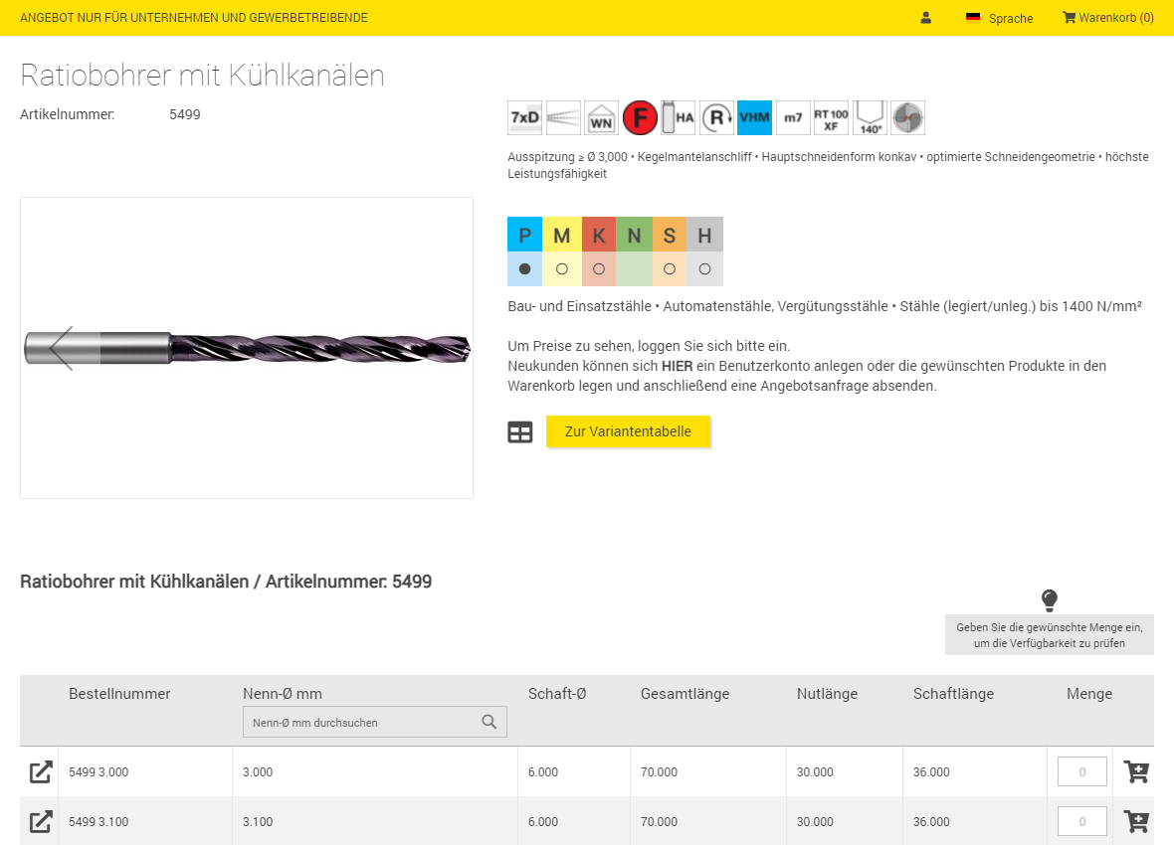1174x845 pixels.
Task: Open detail link icon for 5499 3.000
Action: (41, 771)
